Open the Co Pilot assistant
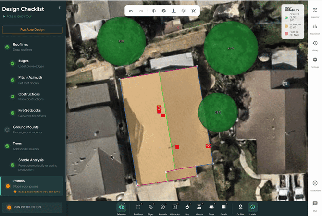The width and height of the screenshot is (322, 216). pos(240,207)
